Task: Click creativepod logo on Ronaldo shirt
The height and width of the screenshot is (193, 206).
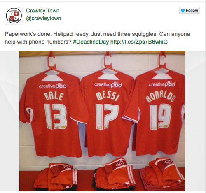Action: [x=162, y=84]
